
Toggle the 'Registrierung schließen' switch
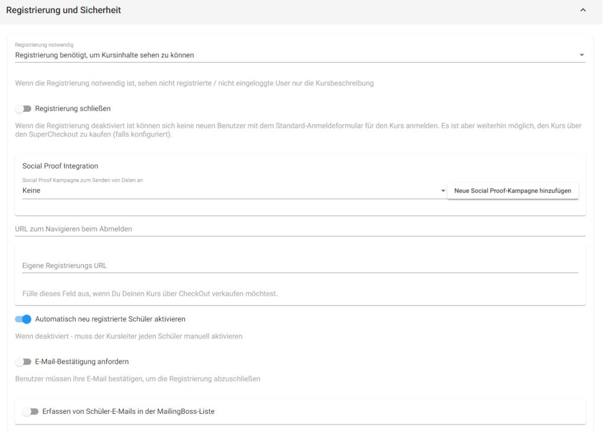click(23, 109)
